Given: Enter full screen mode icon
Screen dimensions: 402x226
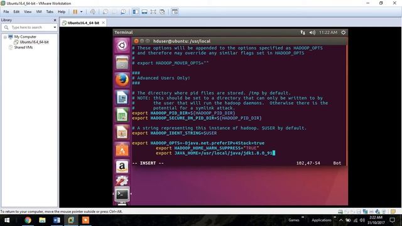Looking at the screenshot, I should (153, 12).
